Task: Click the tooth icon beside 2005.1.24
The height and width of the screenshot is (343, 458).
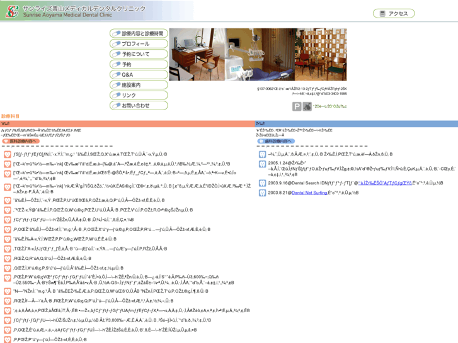Action: pos(262,164)
